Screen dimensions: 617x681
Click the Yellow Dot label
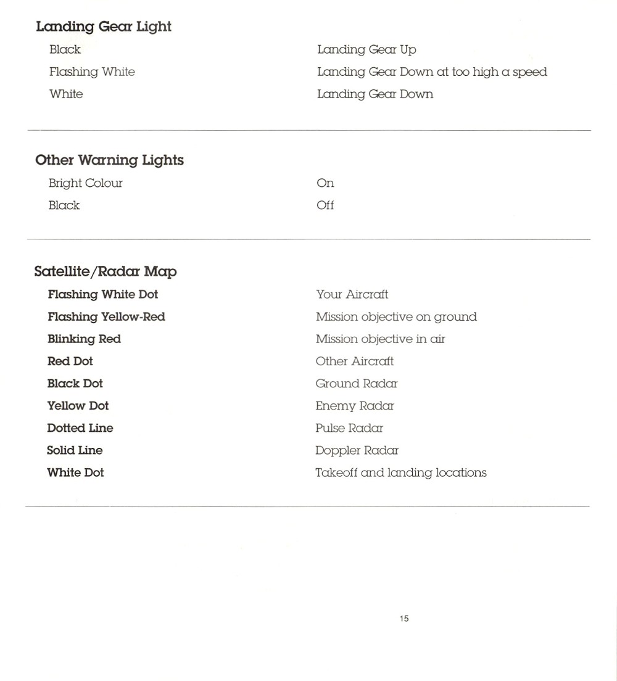tap(78, 406)
